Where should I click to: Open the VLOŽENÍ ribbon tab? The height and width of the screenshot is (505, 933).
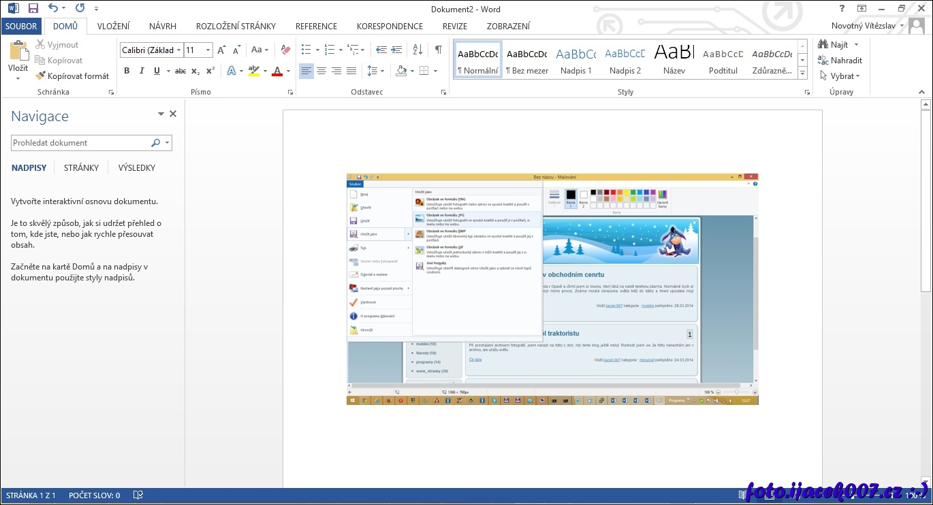pyautogui.click(x=113, y=27)
